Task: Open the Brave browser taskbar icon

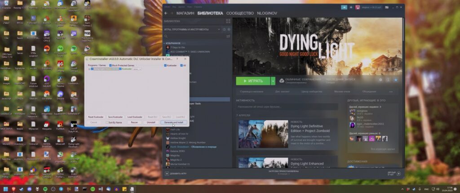Action: [13, 189]
